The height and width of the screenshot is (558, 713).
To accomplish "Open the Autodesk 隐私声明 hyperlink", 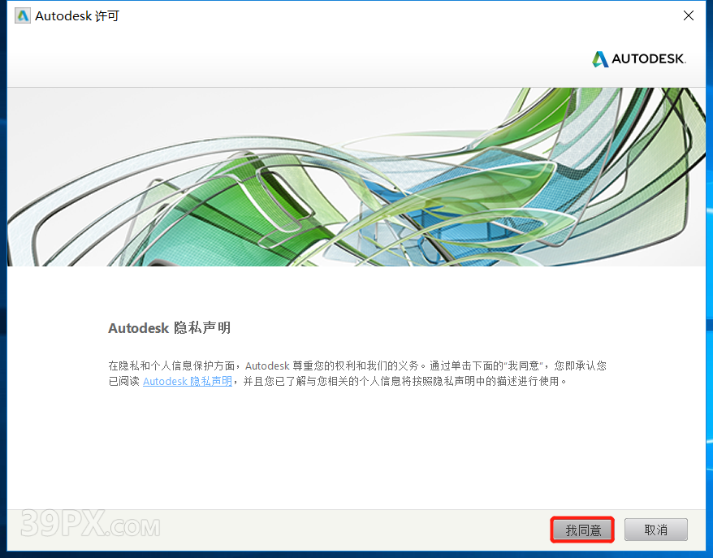I will tap(188, 381).
